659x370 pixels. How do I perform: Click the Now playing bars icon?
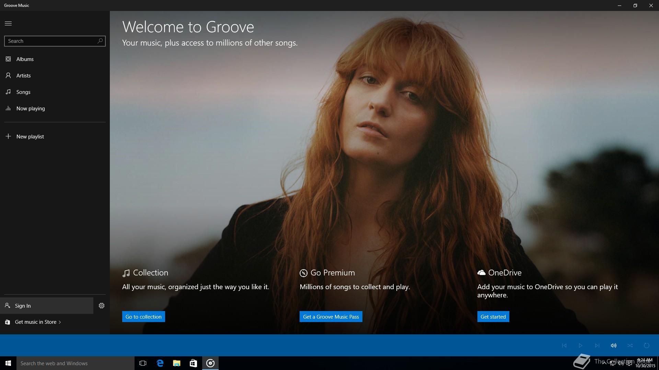click(8, 108)
